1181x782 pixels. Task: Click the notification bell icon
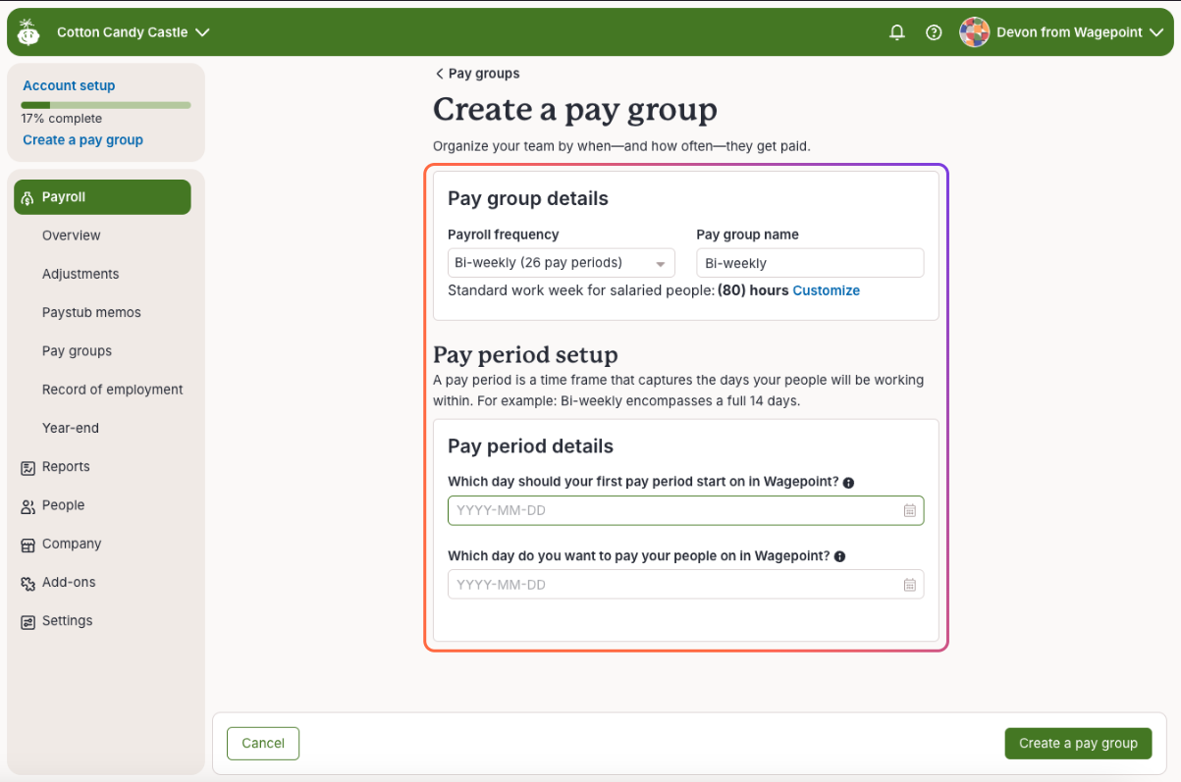point(896,32)
